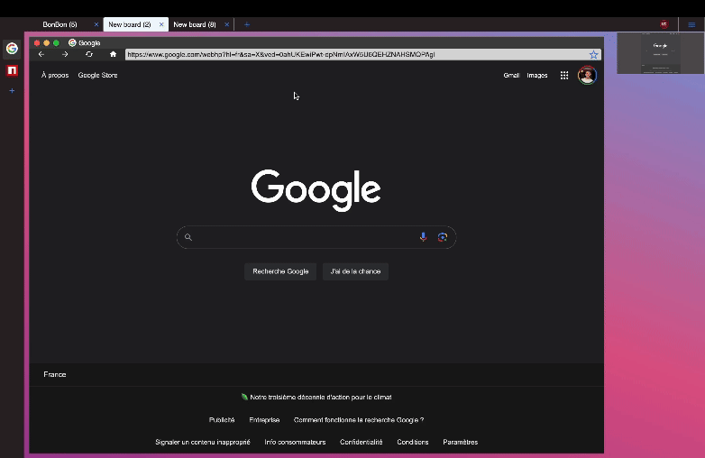
Task: Open the Google account avatar
Action: click(x=587, y=75)
